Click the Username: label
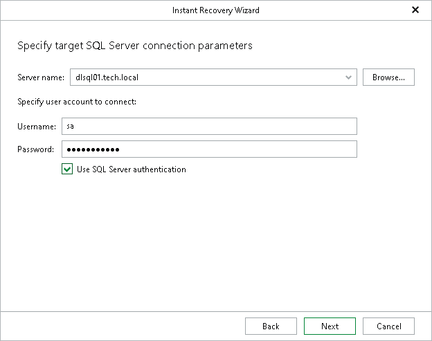This screenshot has width=432, height=341. [x=37, y=127]
